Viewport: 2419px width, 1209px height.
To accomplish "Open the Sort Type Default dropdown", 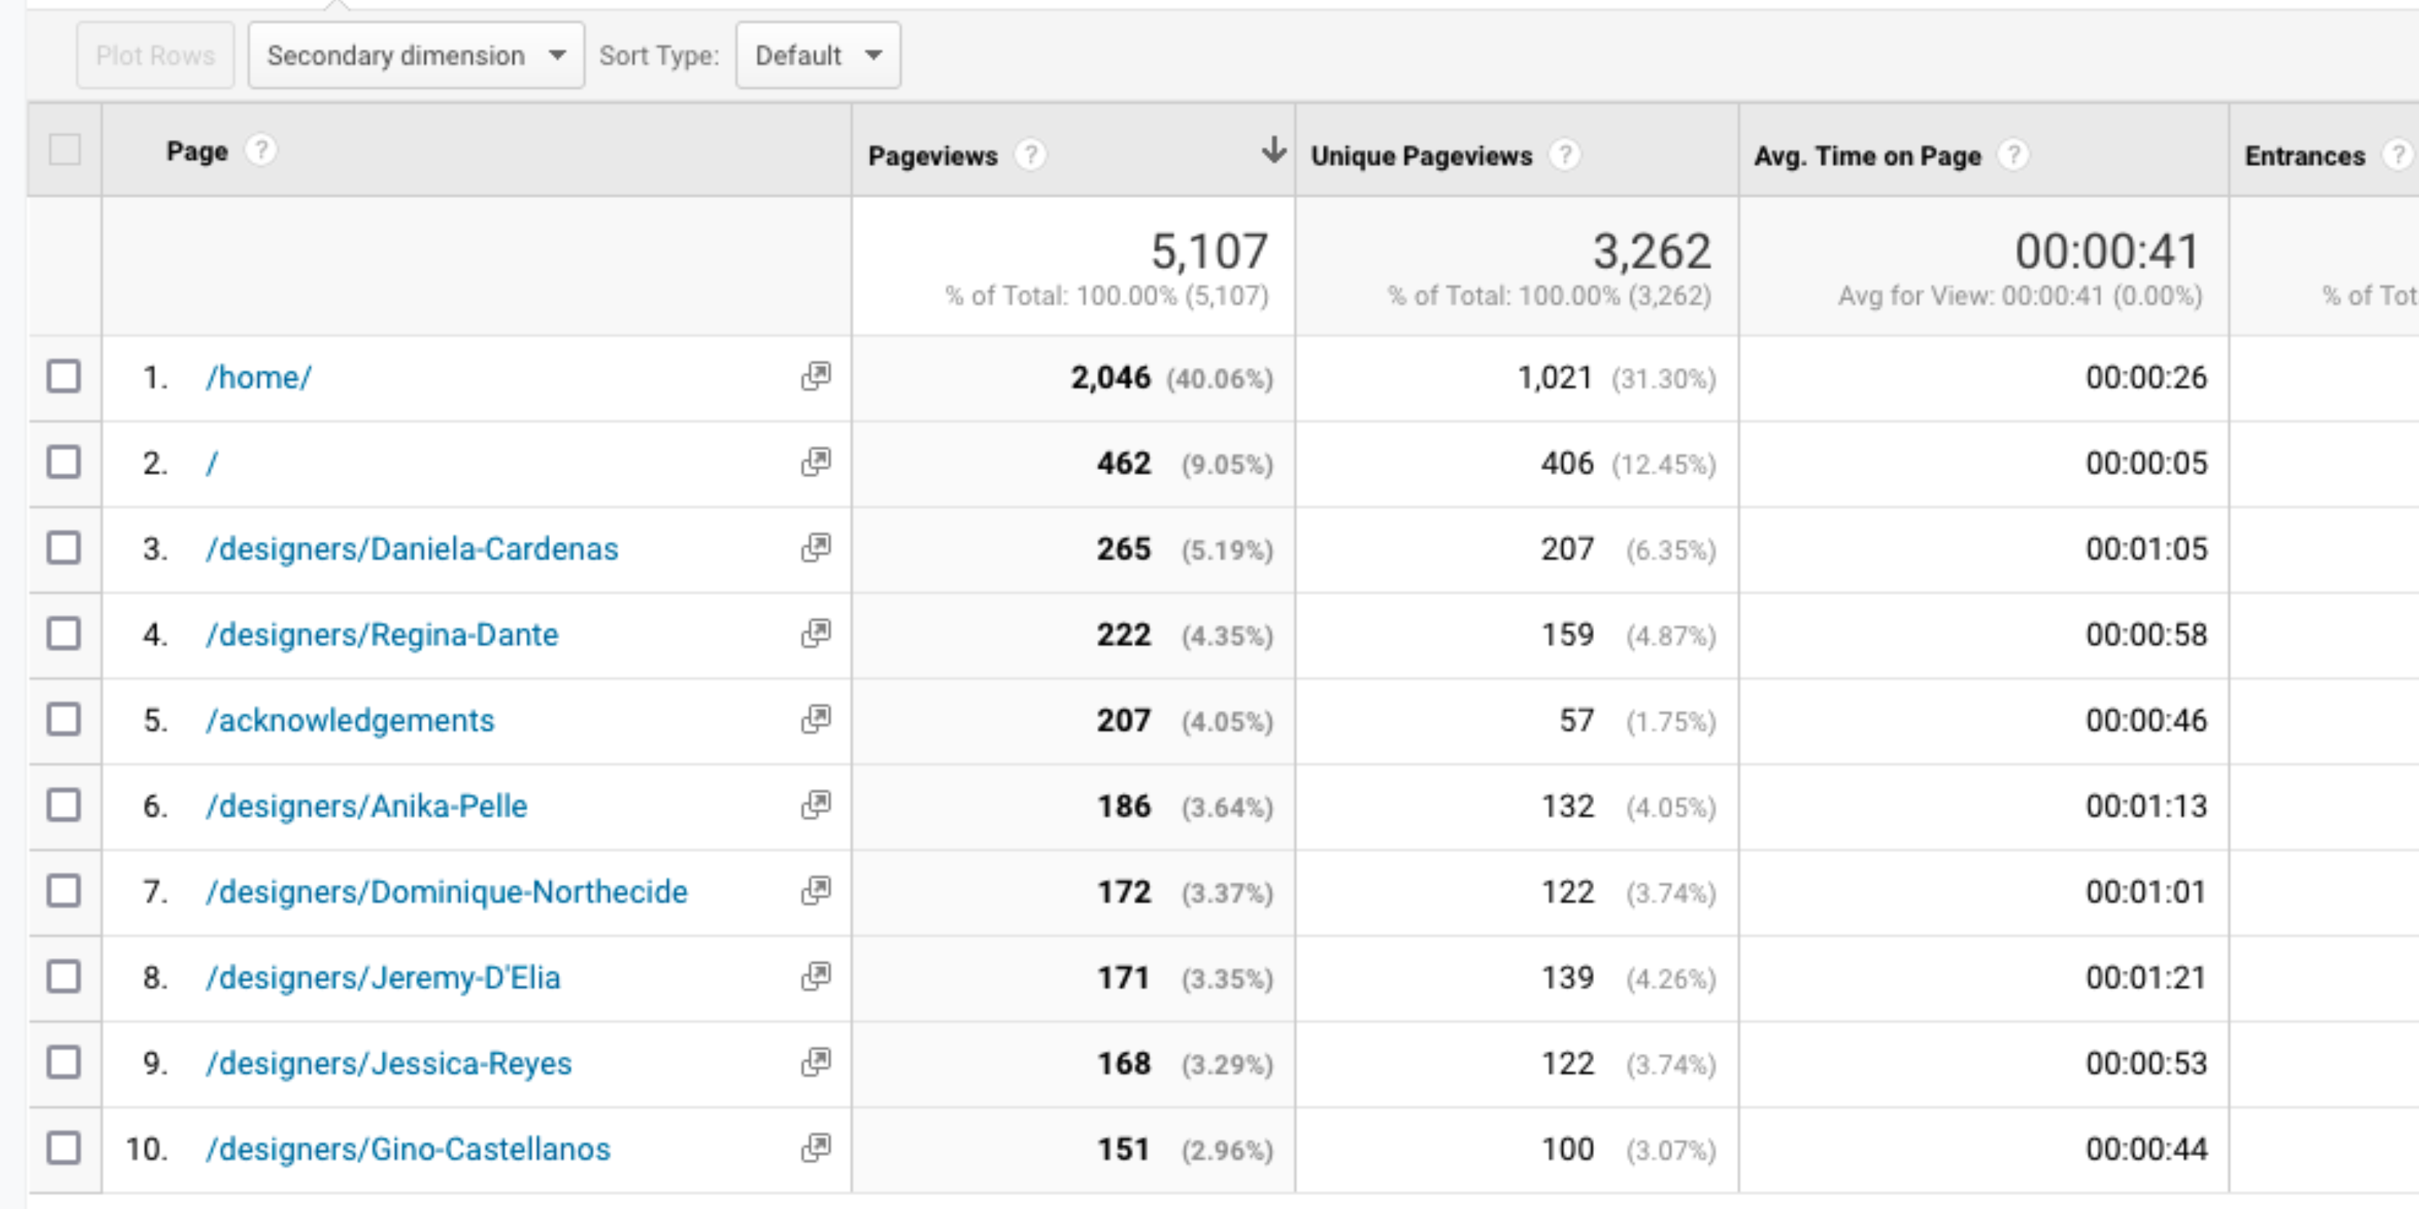I will (x=818, y=55).
